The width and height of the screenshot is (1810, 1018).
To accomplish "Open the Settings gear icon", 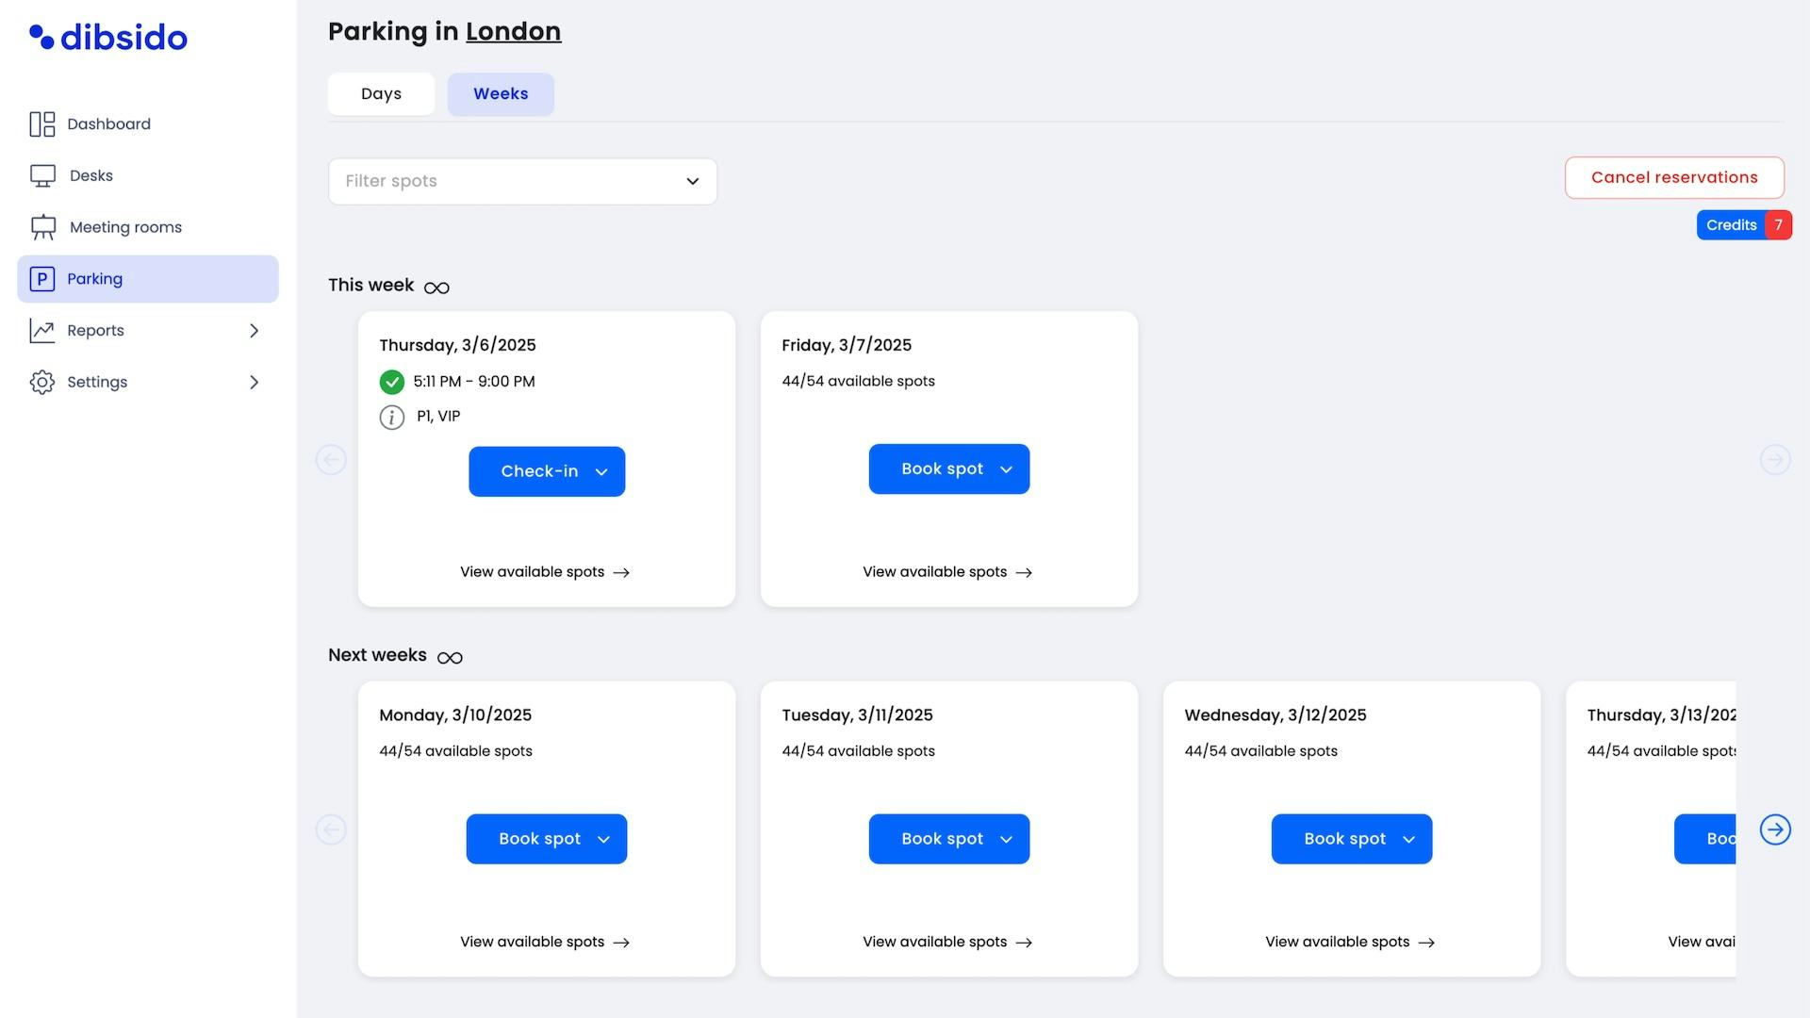I will pyautogui.click(x=42, y=382).
